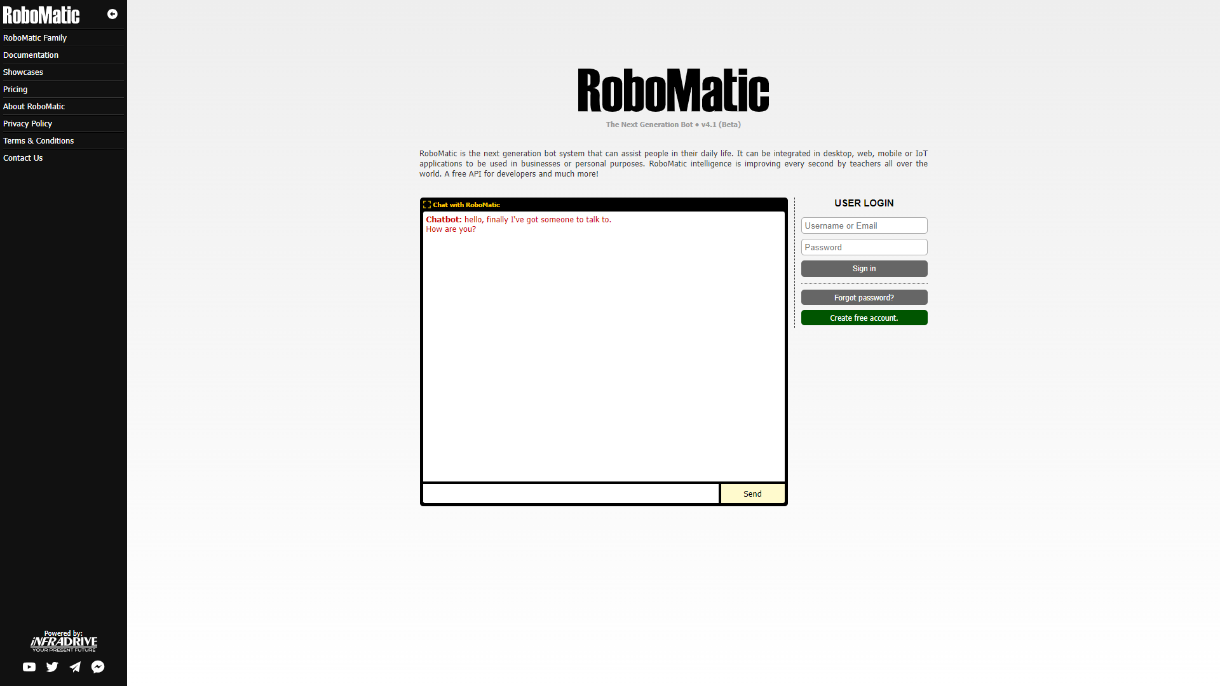The image size is (1220, 686).
Task: Open the iNFRADRIVE logo link
Action: [x=63, y=642]
